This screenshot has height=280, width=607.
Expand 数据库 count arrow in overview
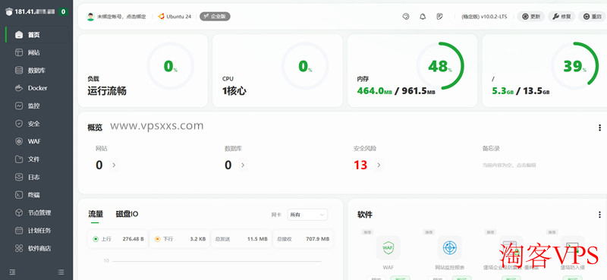(242, 165)
